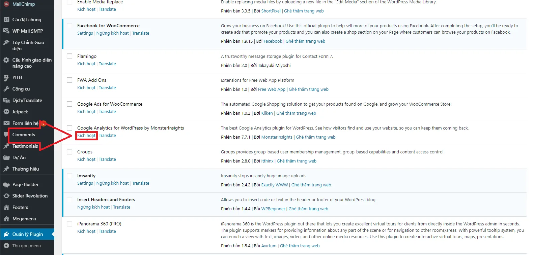Viewport: 534px width, 255px height.
Task: Open the Slider Revolution menu label
Action: (x=30, y=196)
